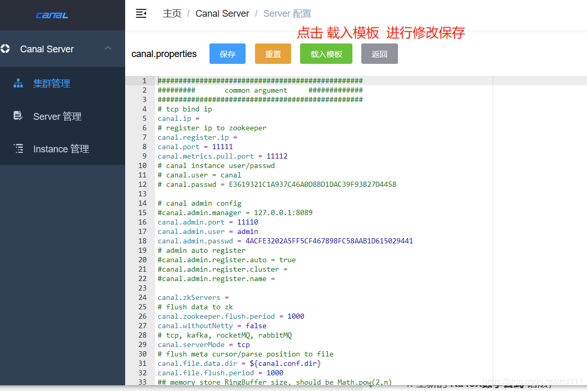The width and height of the screenshot is (587, 391).
Task: Click the 'canal.serverMode = tcp' line
Action: coord(204,344)
